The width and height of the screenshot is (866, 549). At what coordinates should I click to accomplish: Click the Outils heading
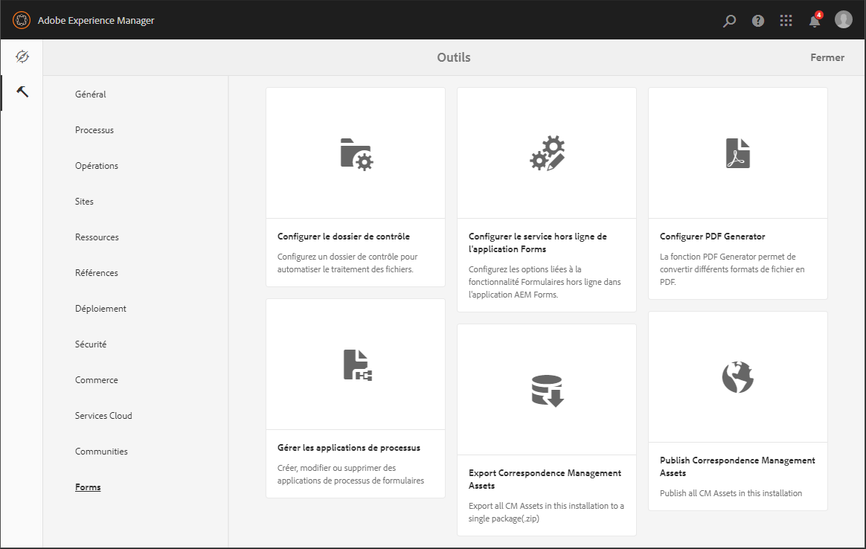(x=454, y=57)
